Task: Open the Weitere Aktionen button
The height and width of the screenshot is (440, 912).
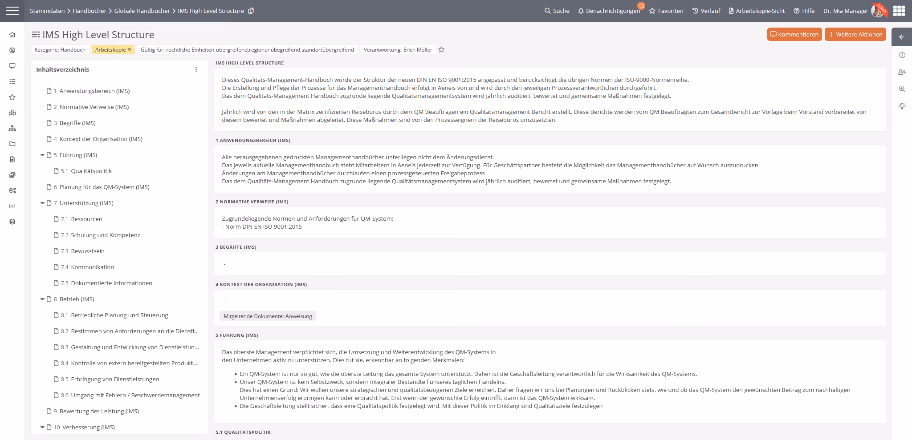Action: pyautogui.click(x=855, y=34)
